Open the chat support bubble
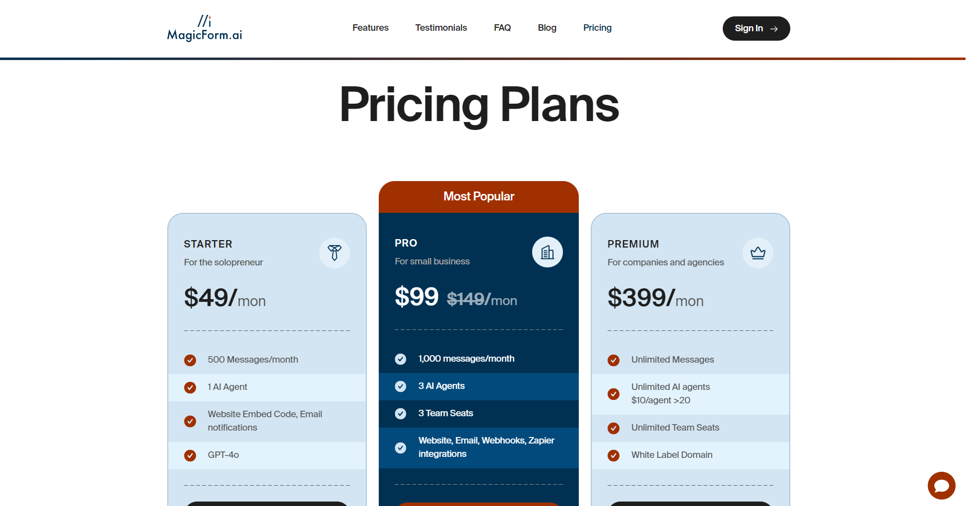This screenshot has width=966, height=506. [941, 485]
